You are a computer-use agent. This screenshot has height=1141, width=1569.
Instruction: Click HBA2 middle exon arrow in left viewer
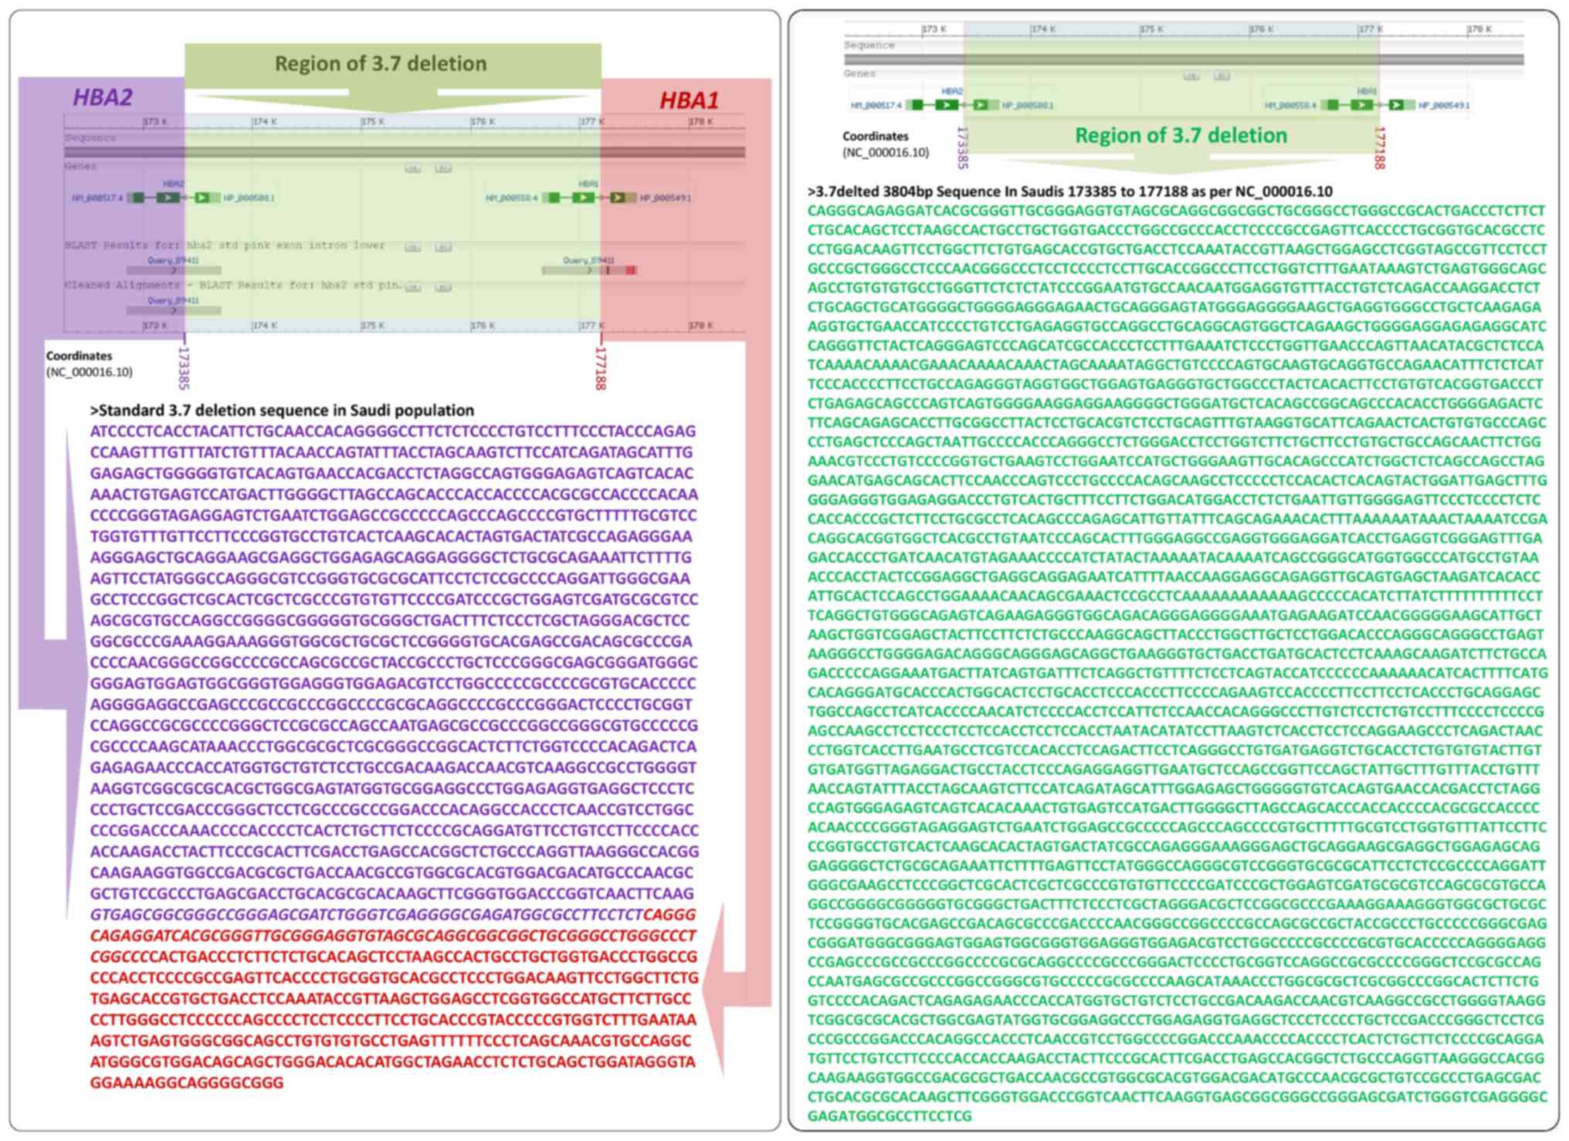(168, 198)
